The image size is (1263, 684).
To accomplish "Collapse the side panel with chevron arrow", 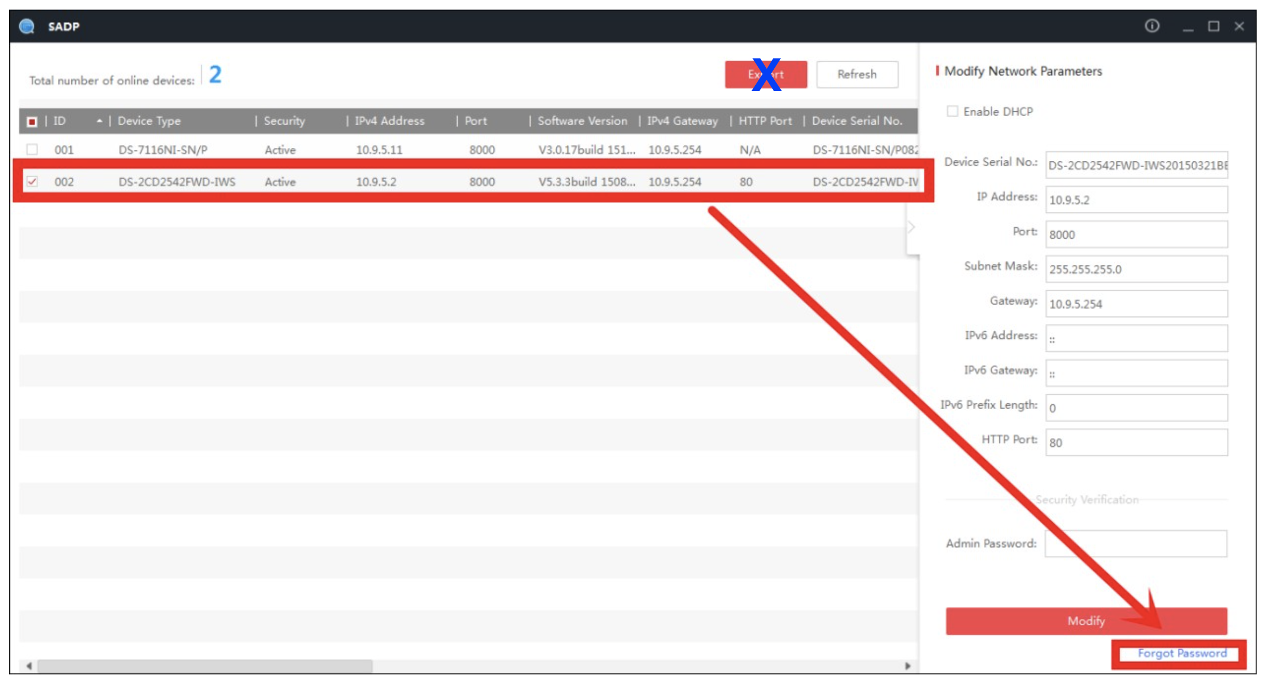I will pyautogui.click(x=912, y=227).
